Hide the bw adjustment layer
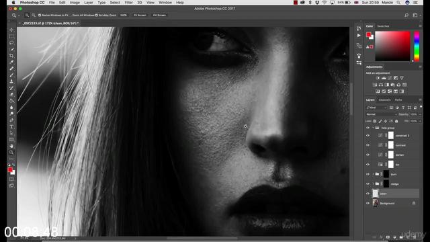 (x=368, y=165)
